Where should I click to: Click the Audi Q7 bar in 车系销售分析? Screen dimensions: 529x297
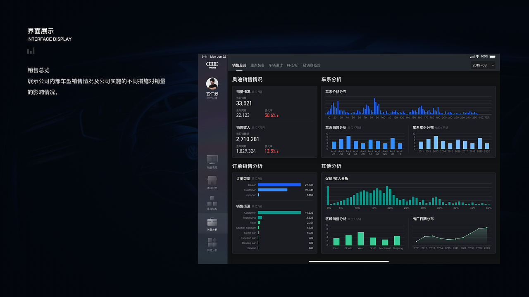click(x=393, y=144)
